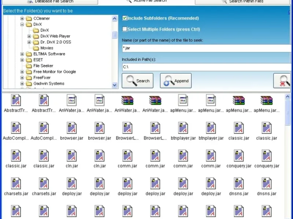The height and width of the screenshot is (219, 293).
Task: Select btnplayer.jar icon beside classic.jar
Action: (x=211, y=128)
